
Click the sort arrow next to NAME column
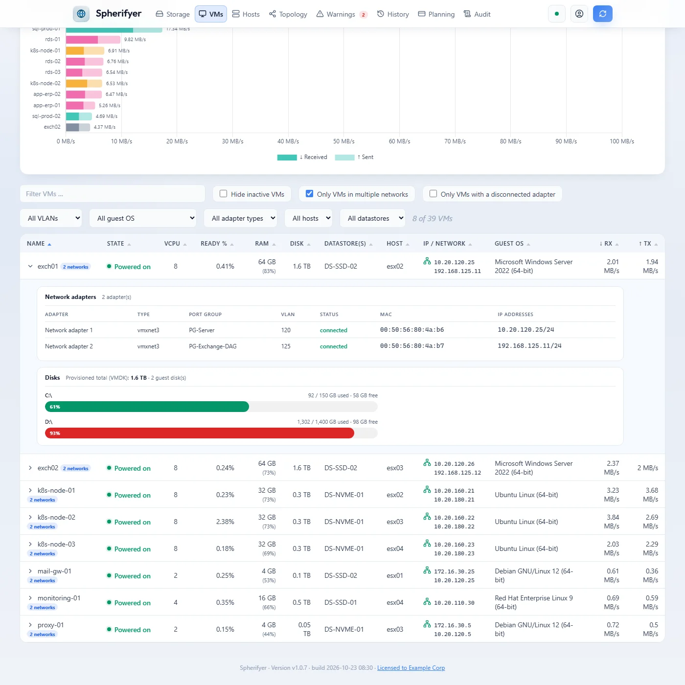coord(49,244)
